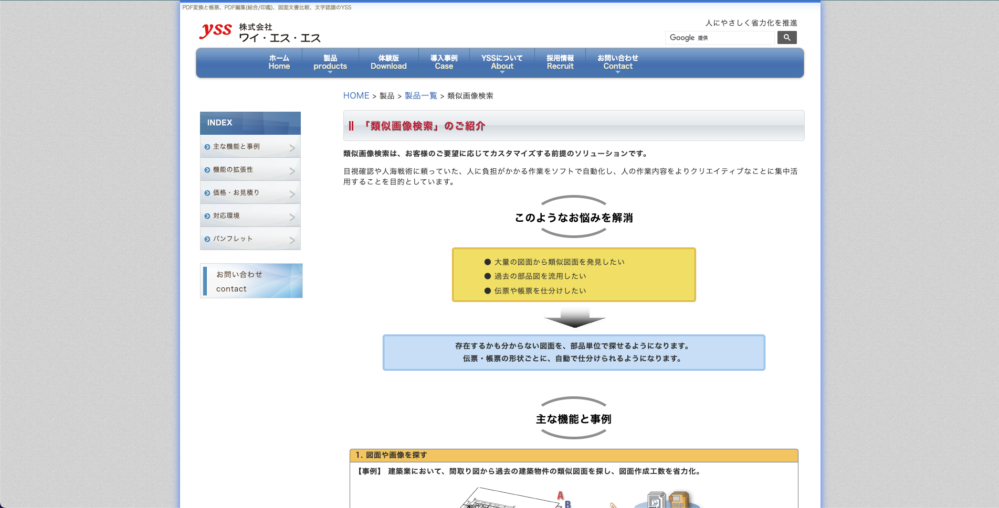Open the ホーム Home menu item
Image resolution: width=999 pixels, height=508 pixels.
pyautogui.click(x=279, y=62)
